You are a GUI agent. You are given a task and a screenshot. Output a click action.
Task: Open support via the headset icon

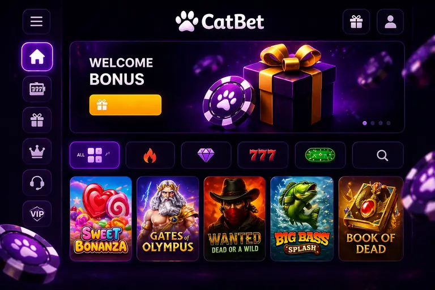[x=37, y=183]
